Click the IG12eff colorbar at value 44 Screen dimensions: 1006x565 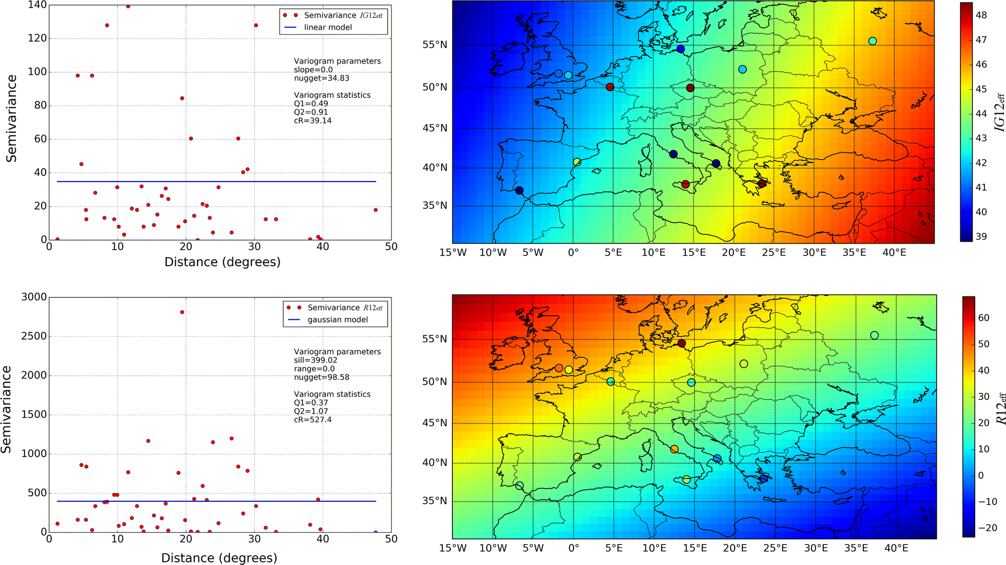966,113
